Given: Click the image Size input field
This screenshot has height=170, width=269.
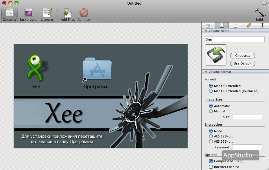Looking at the screenshot, I should tap(247, 117).
